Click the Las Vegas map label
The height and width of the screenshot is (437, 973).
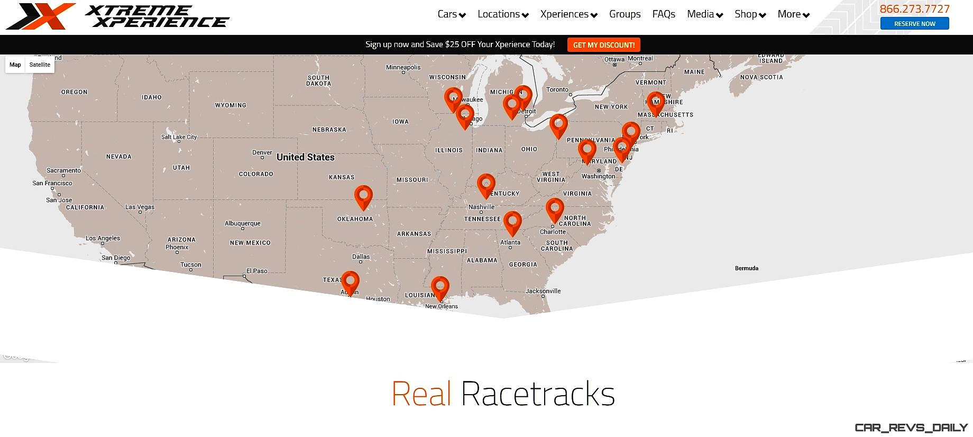pos(140,207)
